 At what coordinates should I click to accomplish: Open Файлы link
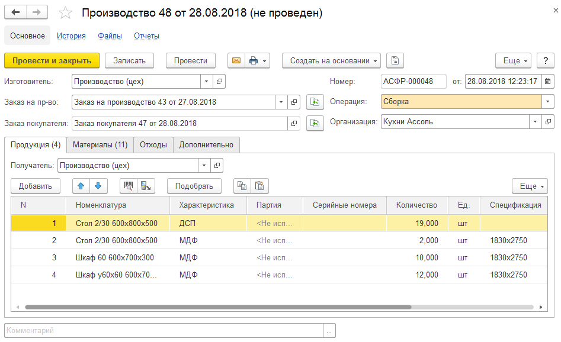tap(110, 36)
